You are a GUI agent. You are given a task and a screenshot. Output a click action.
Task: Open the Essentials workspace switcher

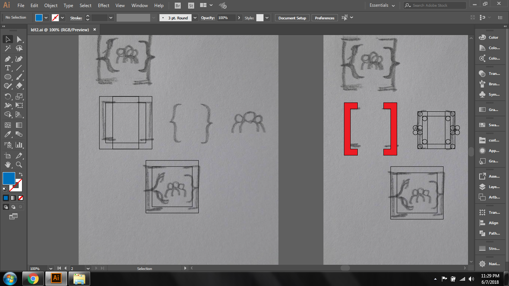point(382,5)
